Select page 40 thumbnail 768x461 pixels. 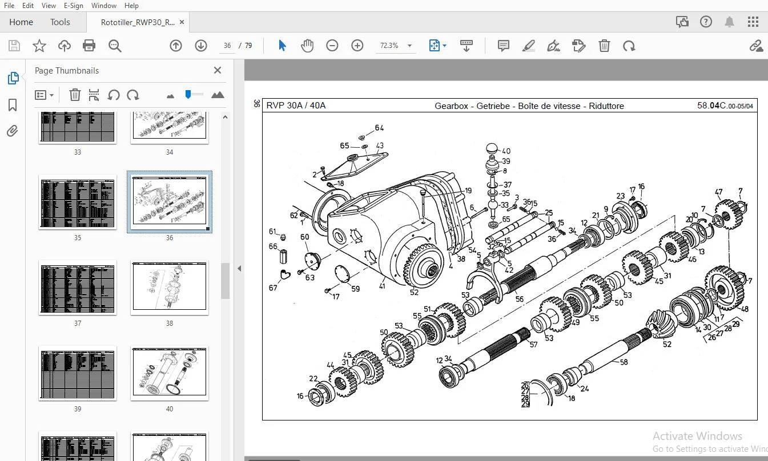point(170,373)
